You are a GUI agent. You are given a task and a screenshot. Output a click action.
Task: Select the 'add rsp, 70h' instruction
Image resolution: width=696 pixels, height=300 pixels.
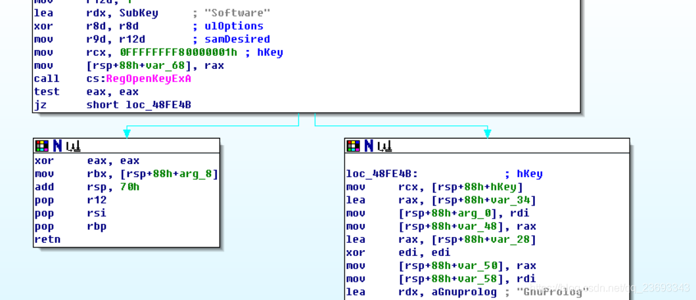(x=87, y=187)
